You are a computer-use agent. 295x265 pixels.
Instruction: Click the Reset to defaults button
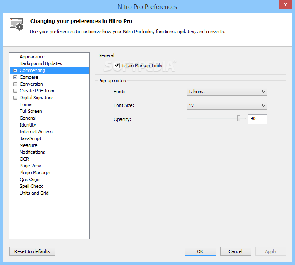(x=32, y=251)
